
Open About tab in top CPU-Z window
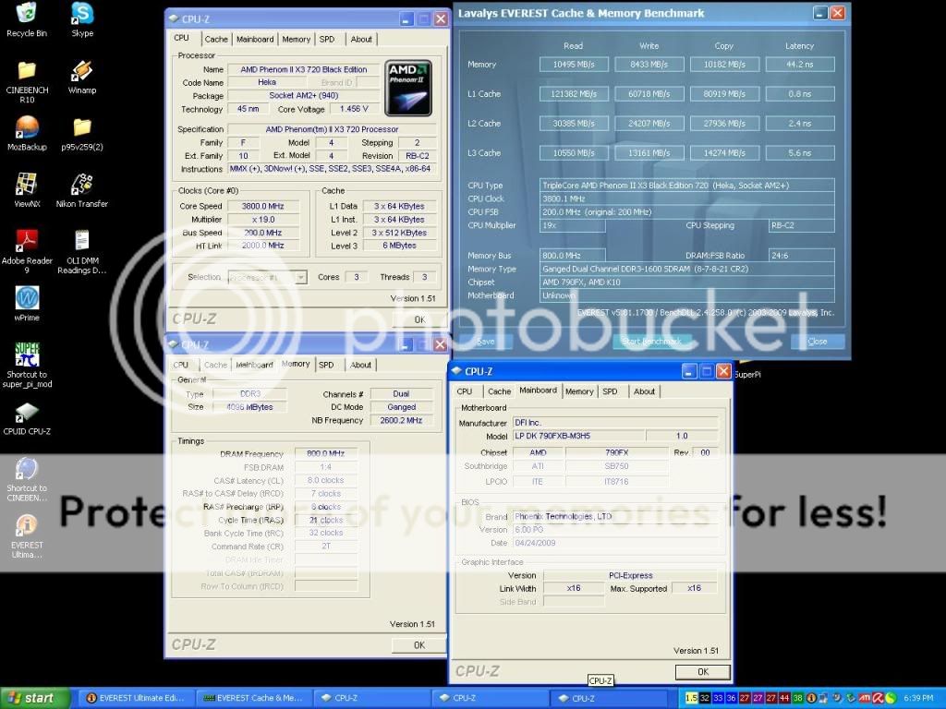point(361,39)
